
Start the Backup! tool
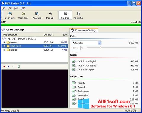point(50,14)
